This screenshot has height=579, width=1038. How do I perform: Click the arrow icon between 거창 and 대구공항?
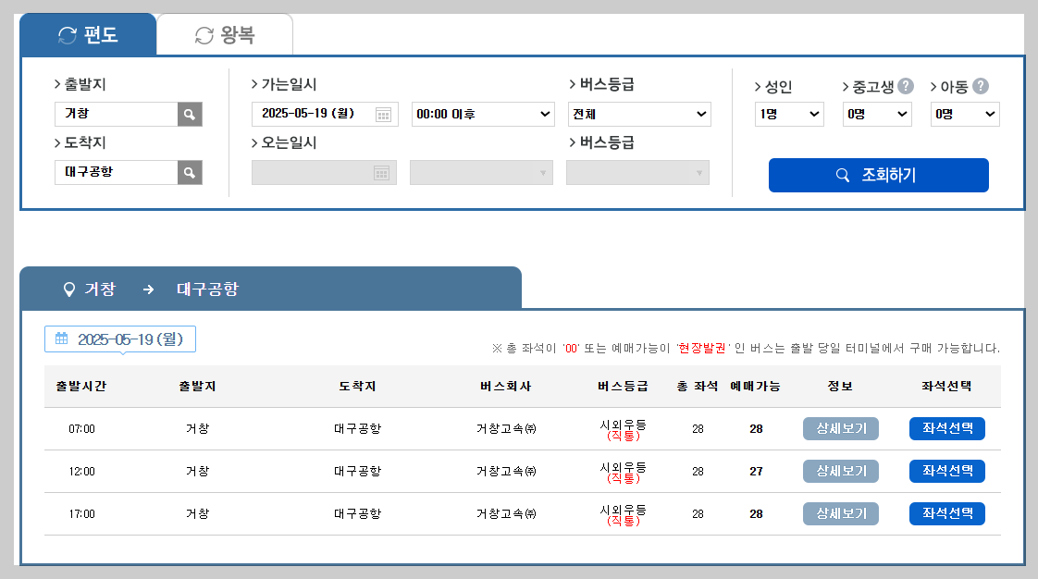click(148, 289)
